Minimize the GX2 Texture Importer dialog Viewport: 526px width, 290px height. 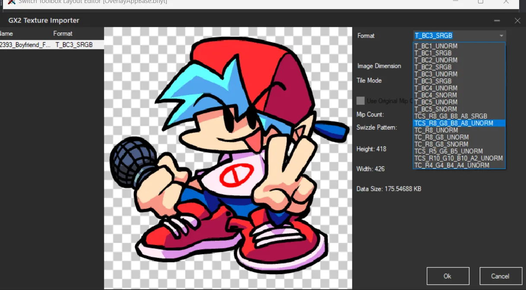pos(497,21)
